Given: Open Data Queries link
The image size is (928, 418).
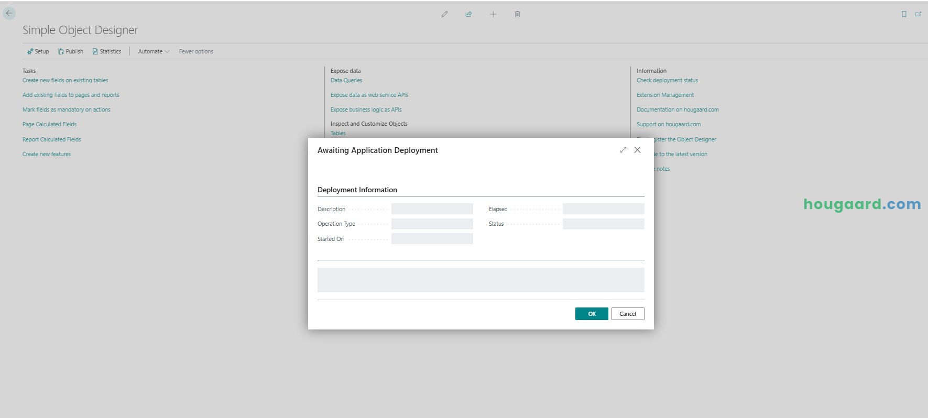Looking at the screenshot, I should [346, 80].
